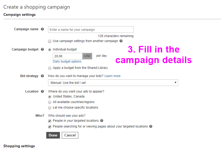Uncheck People in your targeted locations
Image resolution: width=221 pixels, height=148 pixels.
[50, 121]
